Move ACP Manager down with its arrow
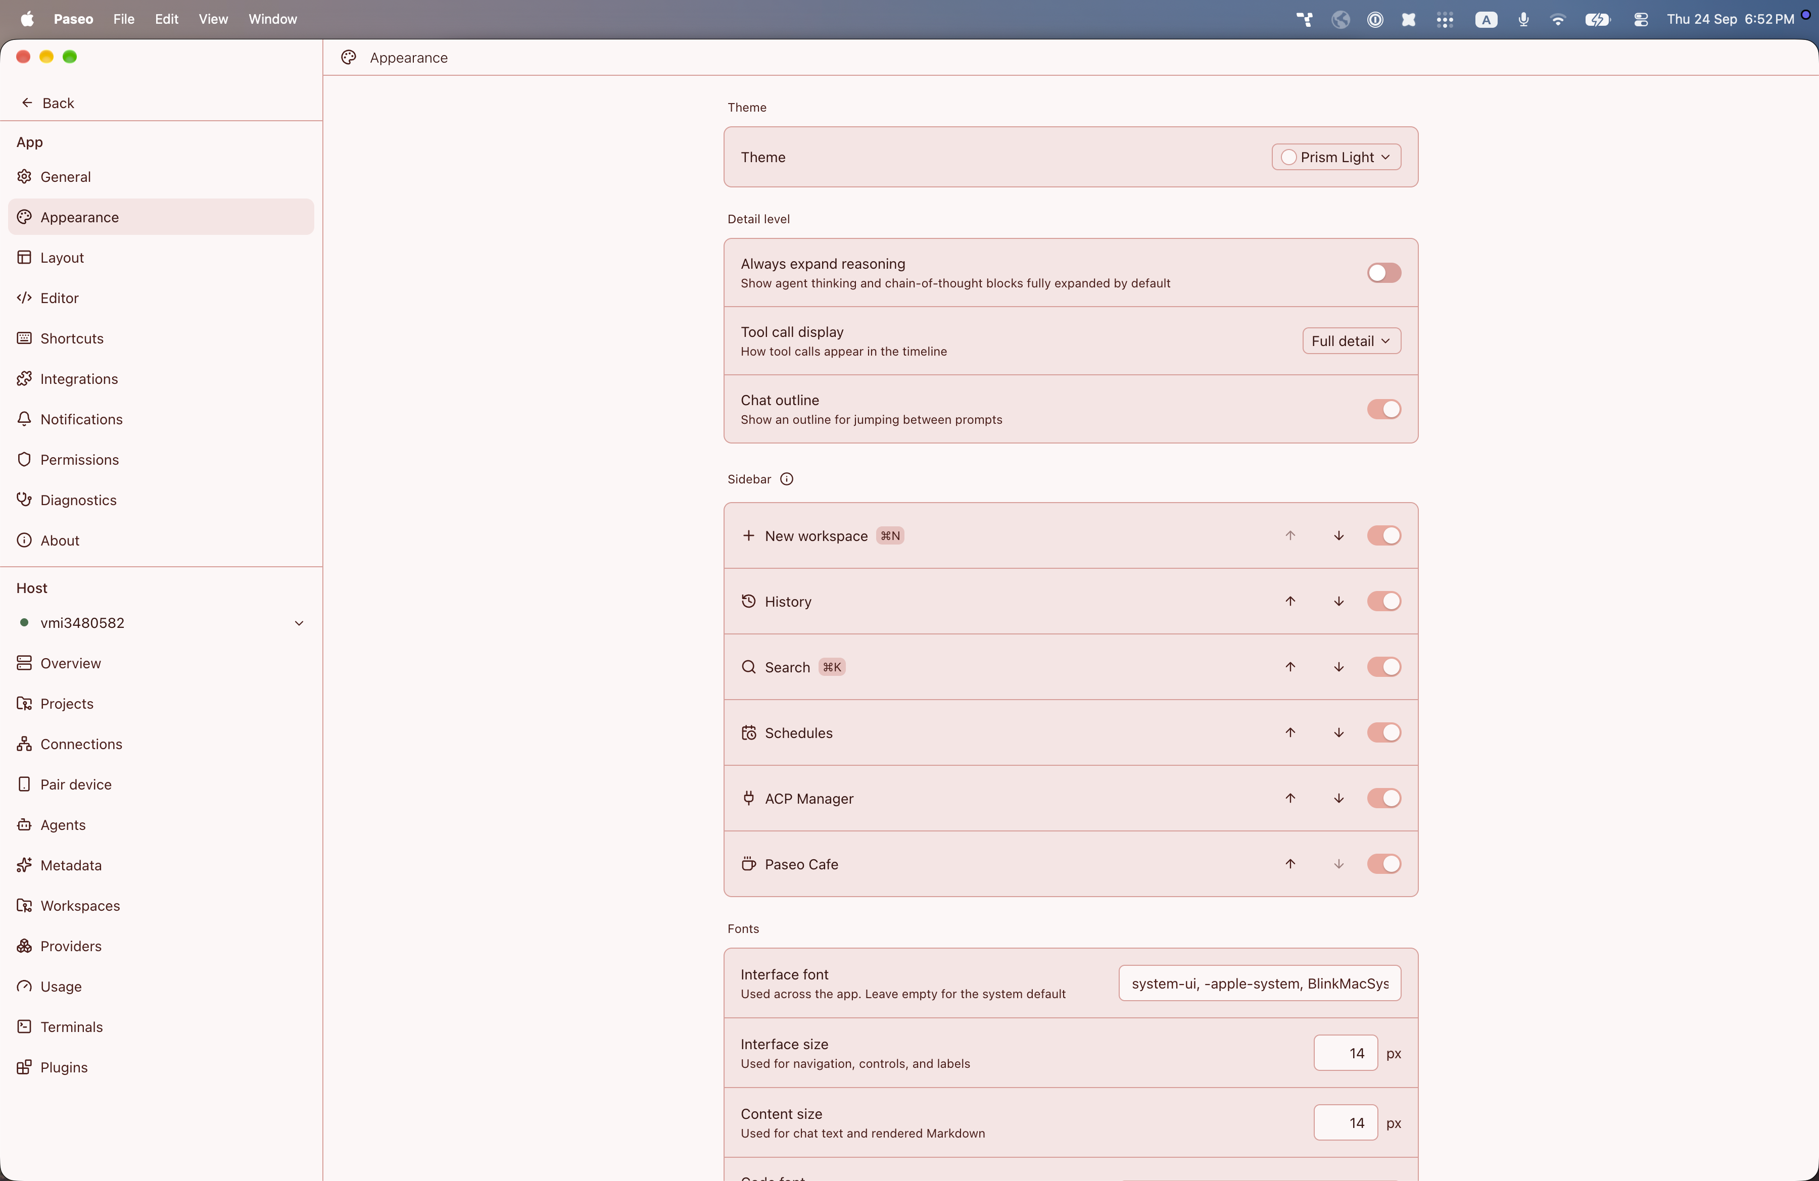The width and height of the screenshot is (1819, 1181). point(1339,798)
